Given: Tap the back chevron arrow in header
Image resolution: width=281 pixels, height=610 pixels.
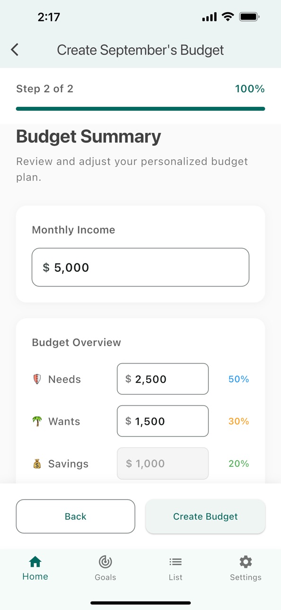Looking at the screenshot, I should coord(15,50).
